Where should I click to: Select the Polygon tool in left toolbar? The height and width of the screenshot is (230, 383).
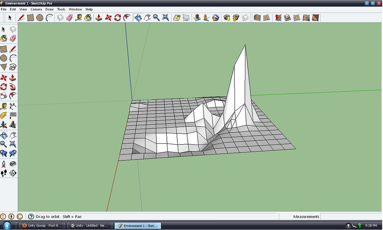pos(4,67)
